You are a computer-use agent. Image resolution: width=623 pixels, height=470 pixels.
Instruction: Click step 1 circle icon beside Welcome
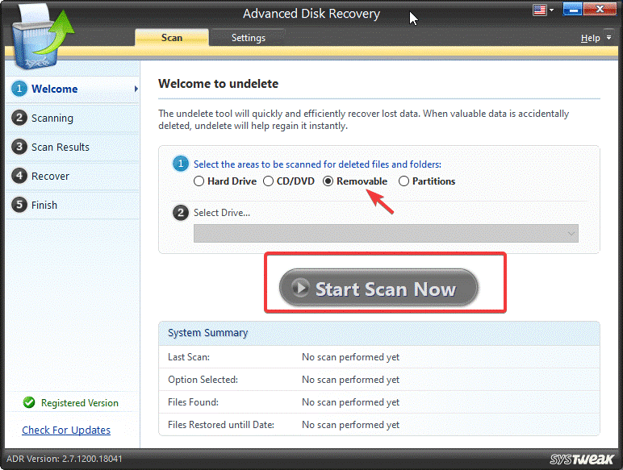tap(19, 89)
